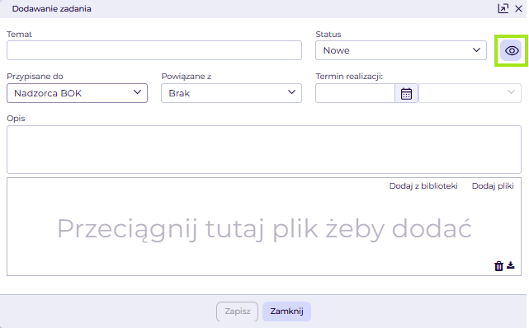This screenshot has width=529, height=328.
Task: Click the trash icon in attachments area
Action: pyautogui.click(x=498, y=266)
